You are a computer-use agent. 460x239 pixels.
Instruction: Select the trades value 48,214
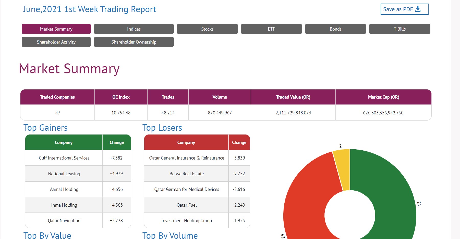pos(168,113)
